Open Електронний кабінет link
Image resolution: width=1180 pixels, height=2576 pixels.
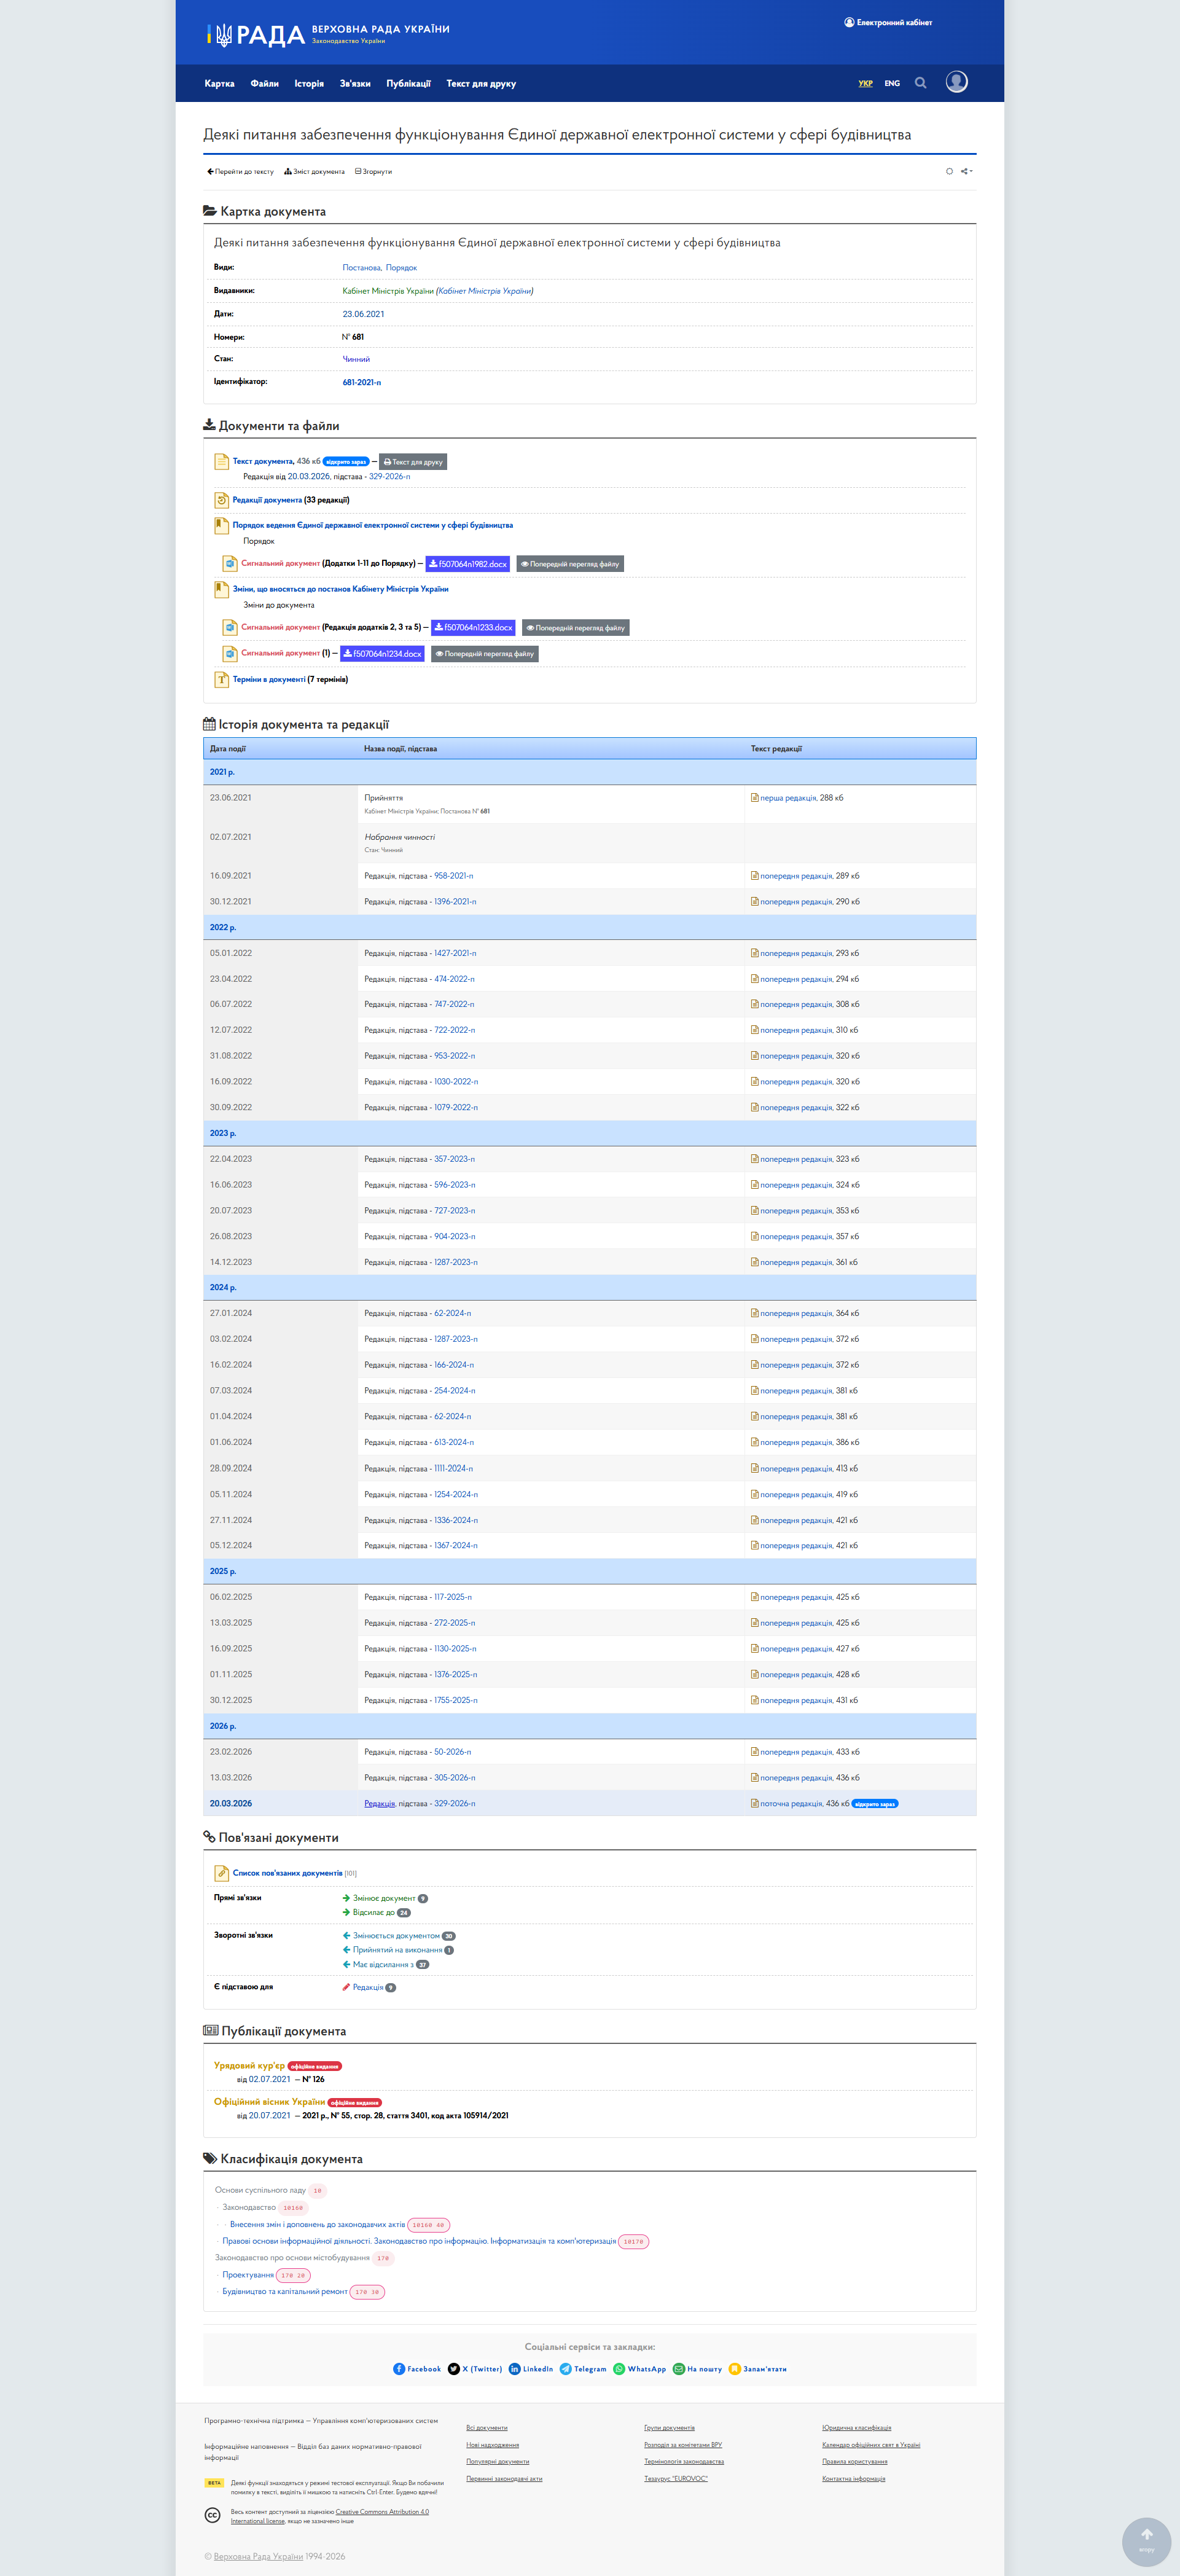[x=888, y=22]
